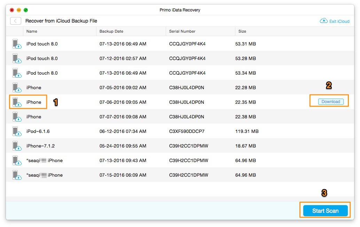Select the 53.34 MB size cell
Image resolution: width=360 pixels, height=227 pixels.
(x=245, y=73)
